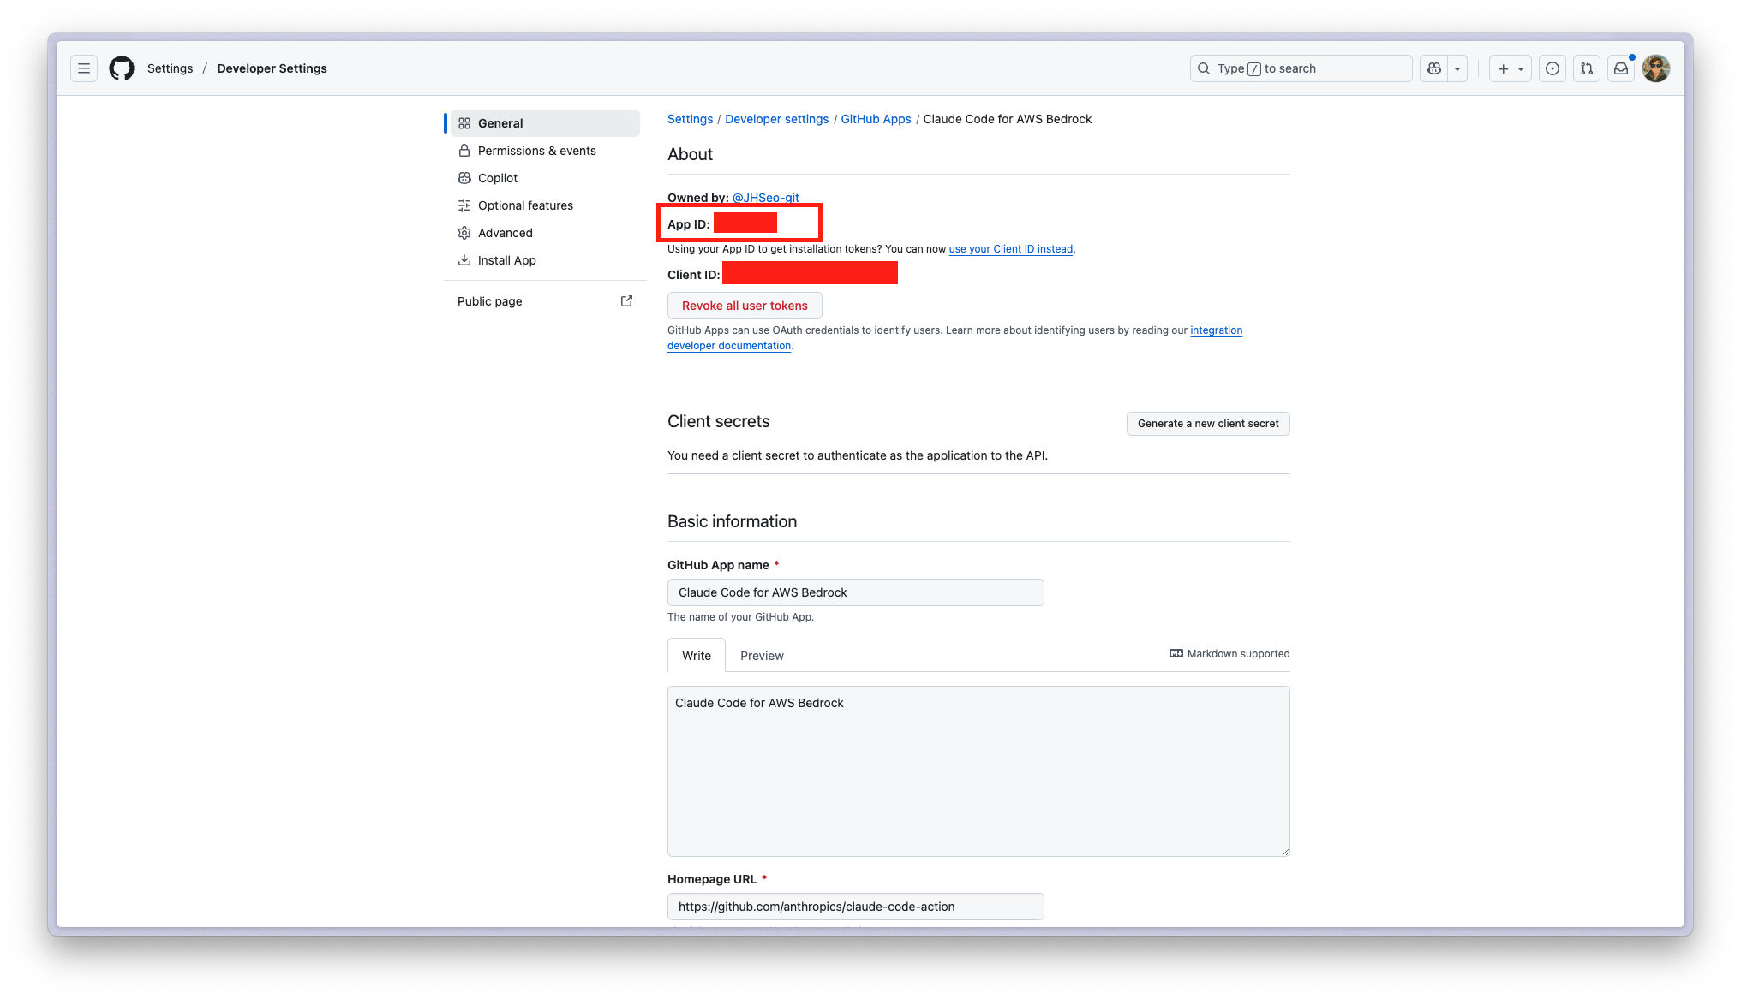This screenshot has height=999, width=1741.
Task: Switch to the Preview tab
Action: (762, 656)
